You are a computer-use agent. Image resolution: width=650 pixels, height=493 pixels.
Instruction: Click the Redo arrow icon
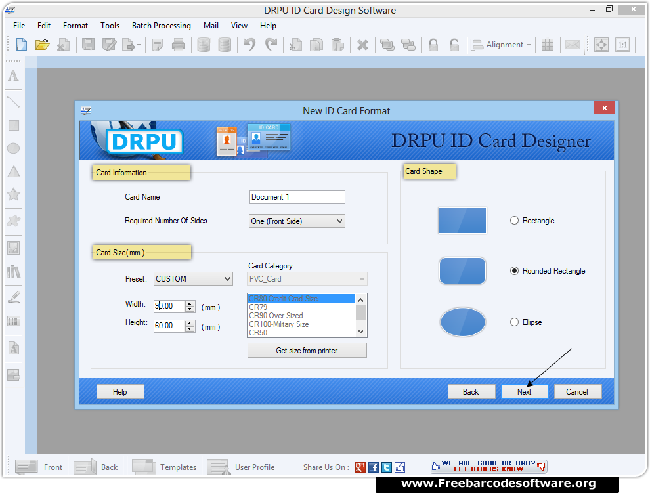tap(271, 45)
